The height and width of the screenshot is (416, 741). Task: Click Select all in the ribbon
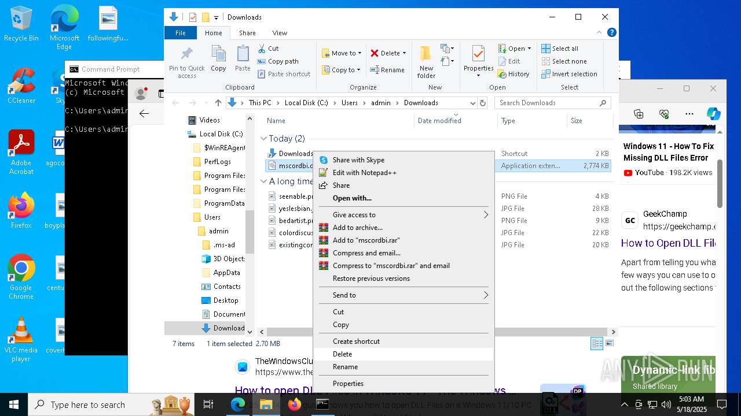pos(560,49)
